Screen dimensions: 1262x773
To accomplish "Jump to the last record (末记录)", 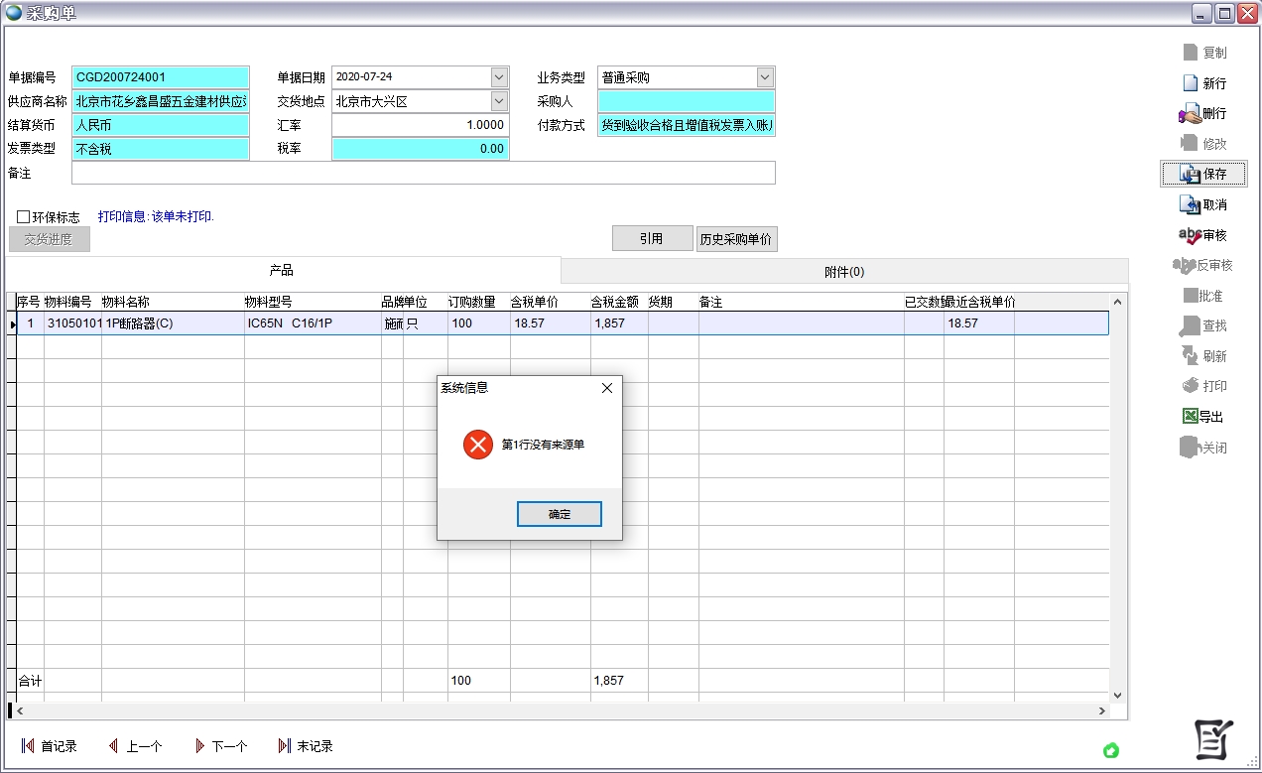I will (285, 746).
